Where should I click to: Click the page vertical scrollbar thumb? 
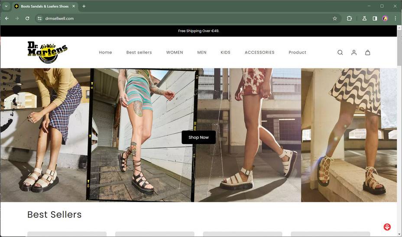point(399,47)
